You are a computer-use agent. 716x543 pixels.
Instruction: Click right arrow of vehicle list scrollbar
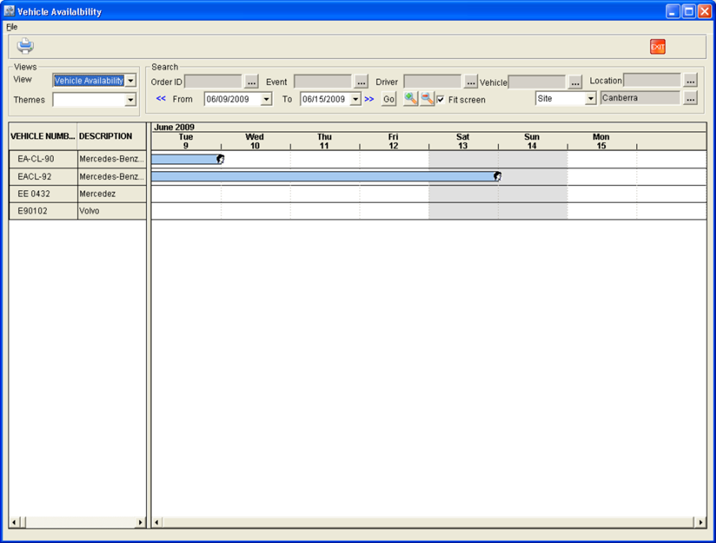pyautogui.click(x=140, y=522)
